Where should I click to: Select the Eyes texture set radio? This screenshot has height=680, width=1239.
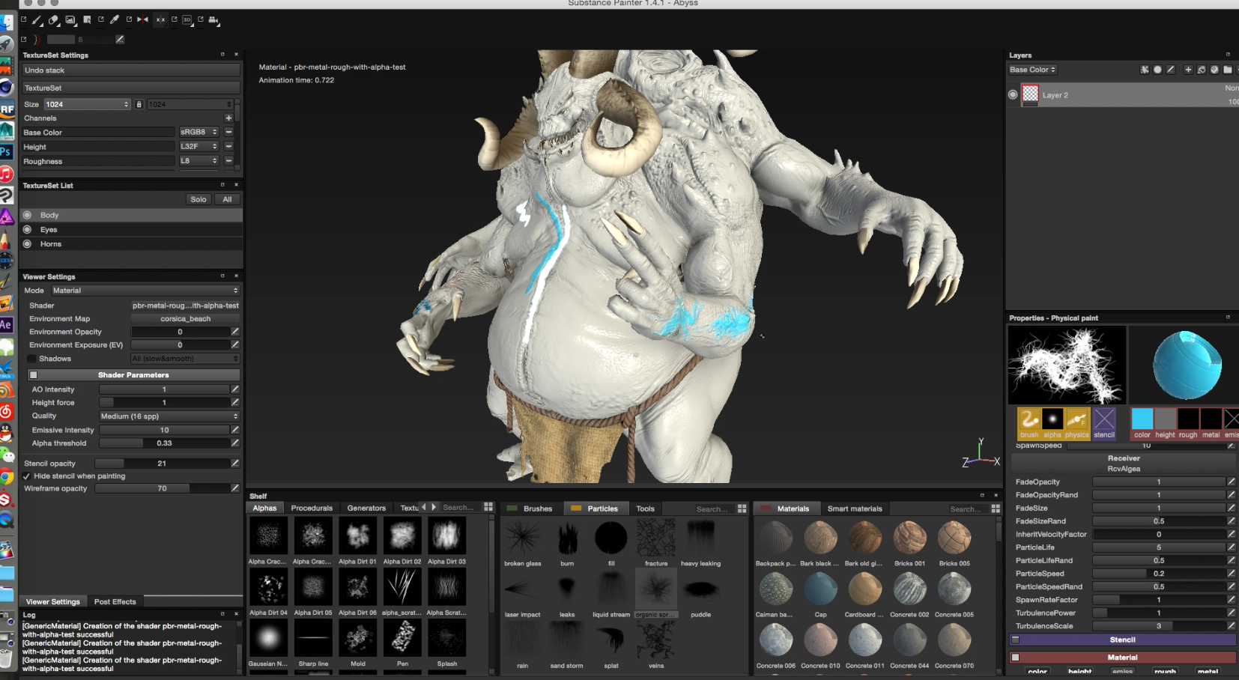(x=27, y=229)
